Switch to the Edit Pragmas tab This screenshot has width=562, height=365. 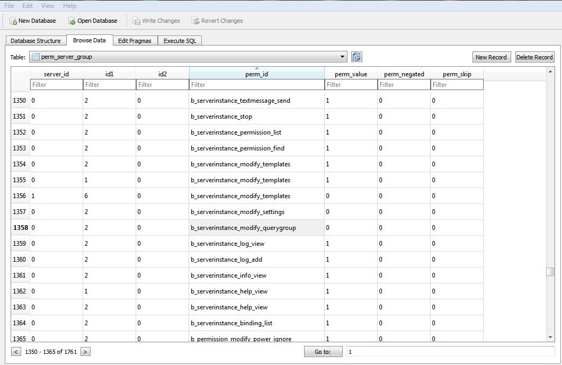(135, 40)
